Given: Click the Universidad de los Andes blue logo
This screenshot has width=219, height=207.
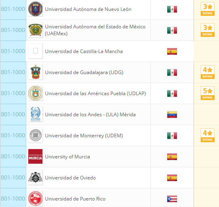Looking at the screenshot, I should tap(35, 114).
